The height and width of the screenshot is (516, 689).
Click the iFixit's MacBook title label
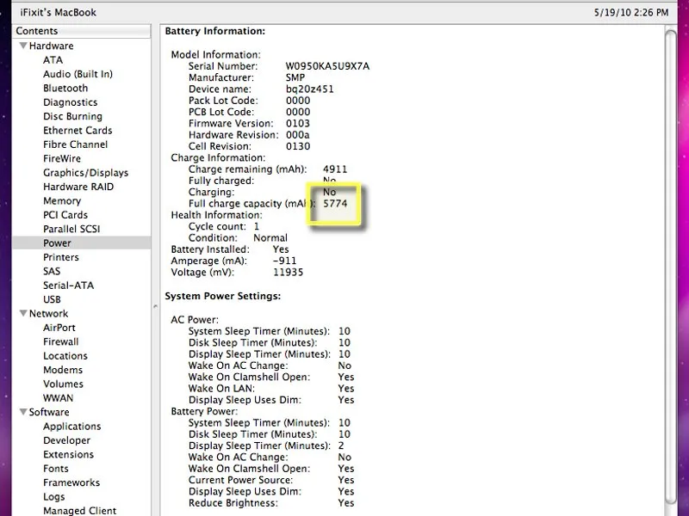click(x=58, y=12)
